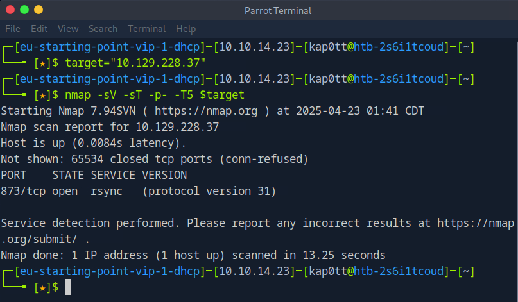Open the File menu
The image size is (518, 302).
[13, 29]
